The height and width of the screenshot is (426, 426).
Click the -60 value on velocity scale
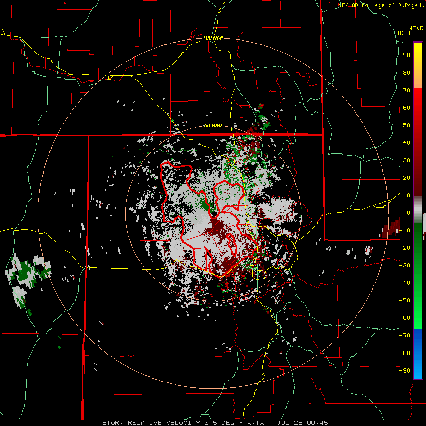click(405, 318)
